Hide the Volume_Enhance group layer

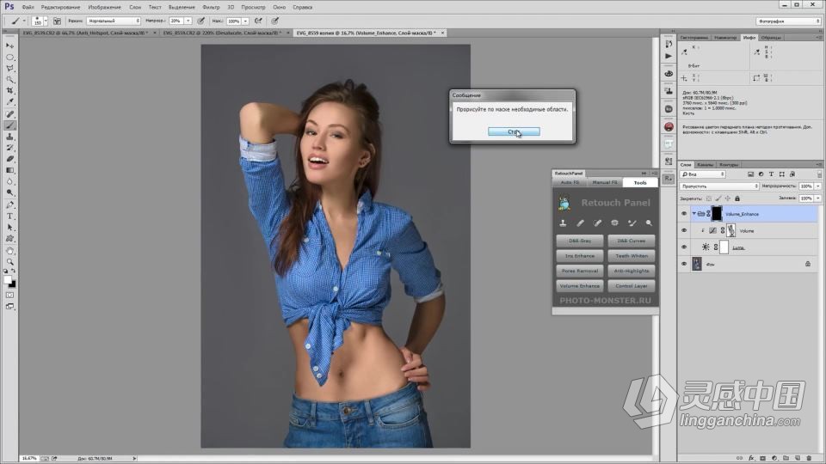point(684,214)
